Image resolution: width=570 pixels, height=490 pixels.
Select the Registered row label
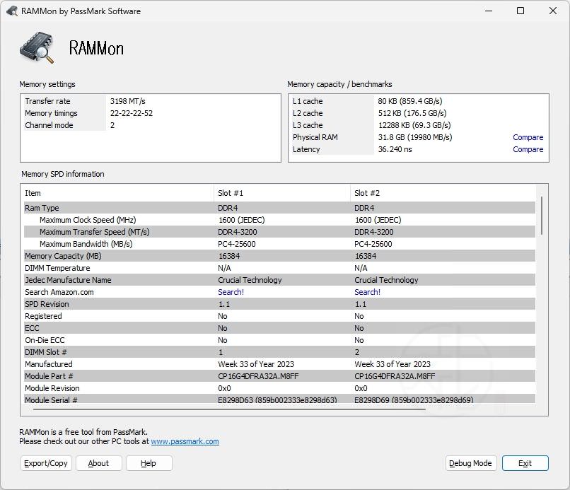[x=43, y=316]
